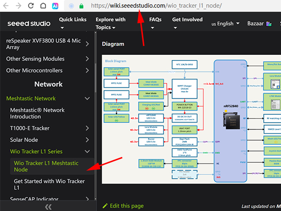Collapse sidebar with double-chevron button

click(x=48, y=206)
